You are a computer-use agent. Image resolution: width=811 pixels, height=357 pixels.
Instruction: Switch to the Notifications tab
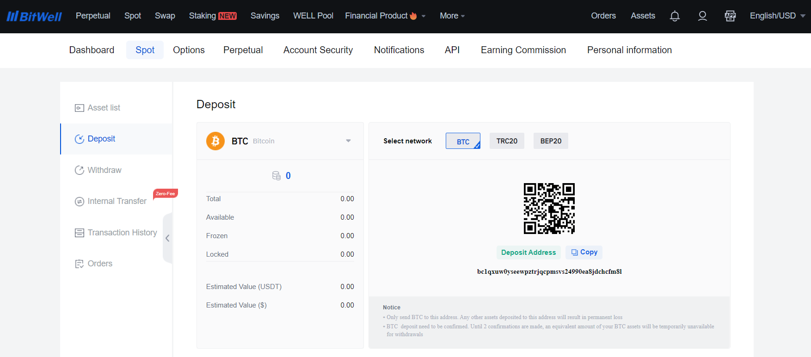tap(399, 50)
